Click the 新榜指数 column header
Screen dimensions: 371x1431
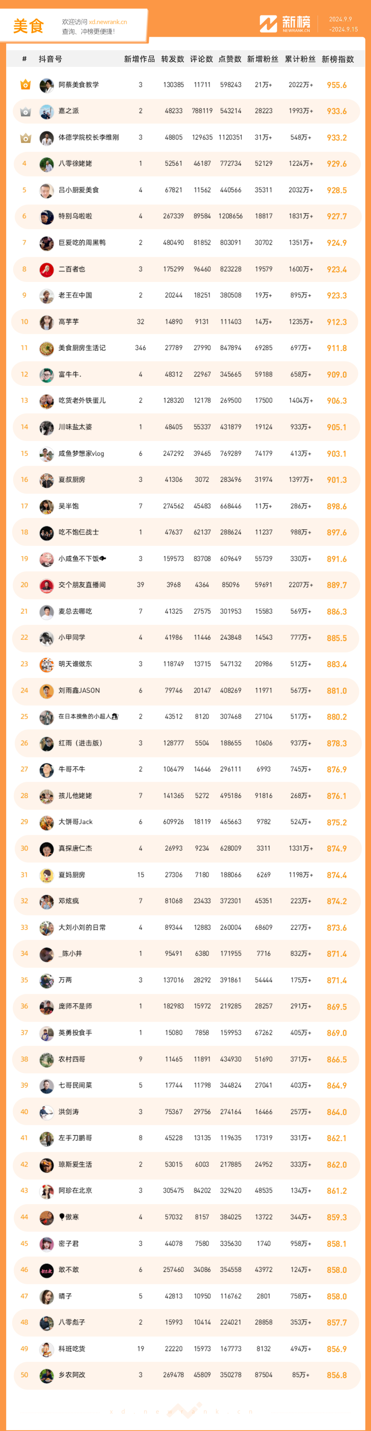click(338, 59)
